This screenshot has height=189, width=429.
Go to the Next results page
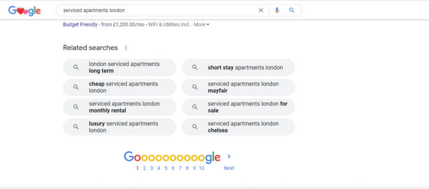(x=229, y=168)
